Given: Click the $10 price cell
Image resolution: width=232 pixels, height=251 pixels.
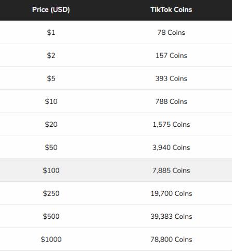Looking at the screenshot, I should (x=51, y=101).
